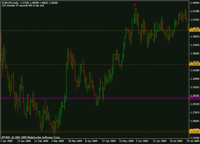Click the '124 minutes 57 seconds left to bar end' text
The height and width of the screenshot is (144, 200).
[23, 5]
